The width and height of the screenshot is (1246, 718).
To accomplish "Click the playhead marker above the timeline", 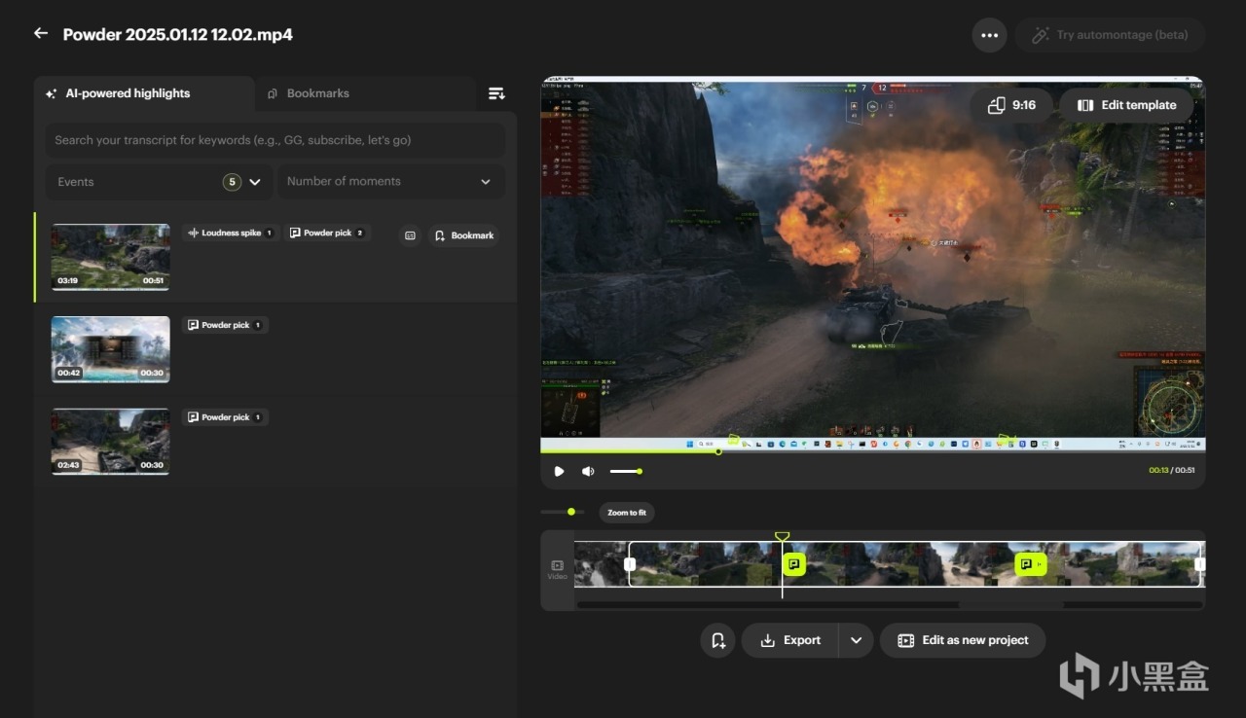I will click(x=782, y=537).
